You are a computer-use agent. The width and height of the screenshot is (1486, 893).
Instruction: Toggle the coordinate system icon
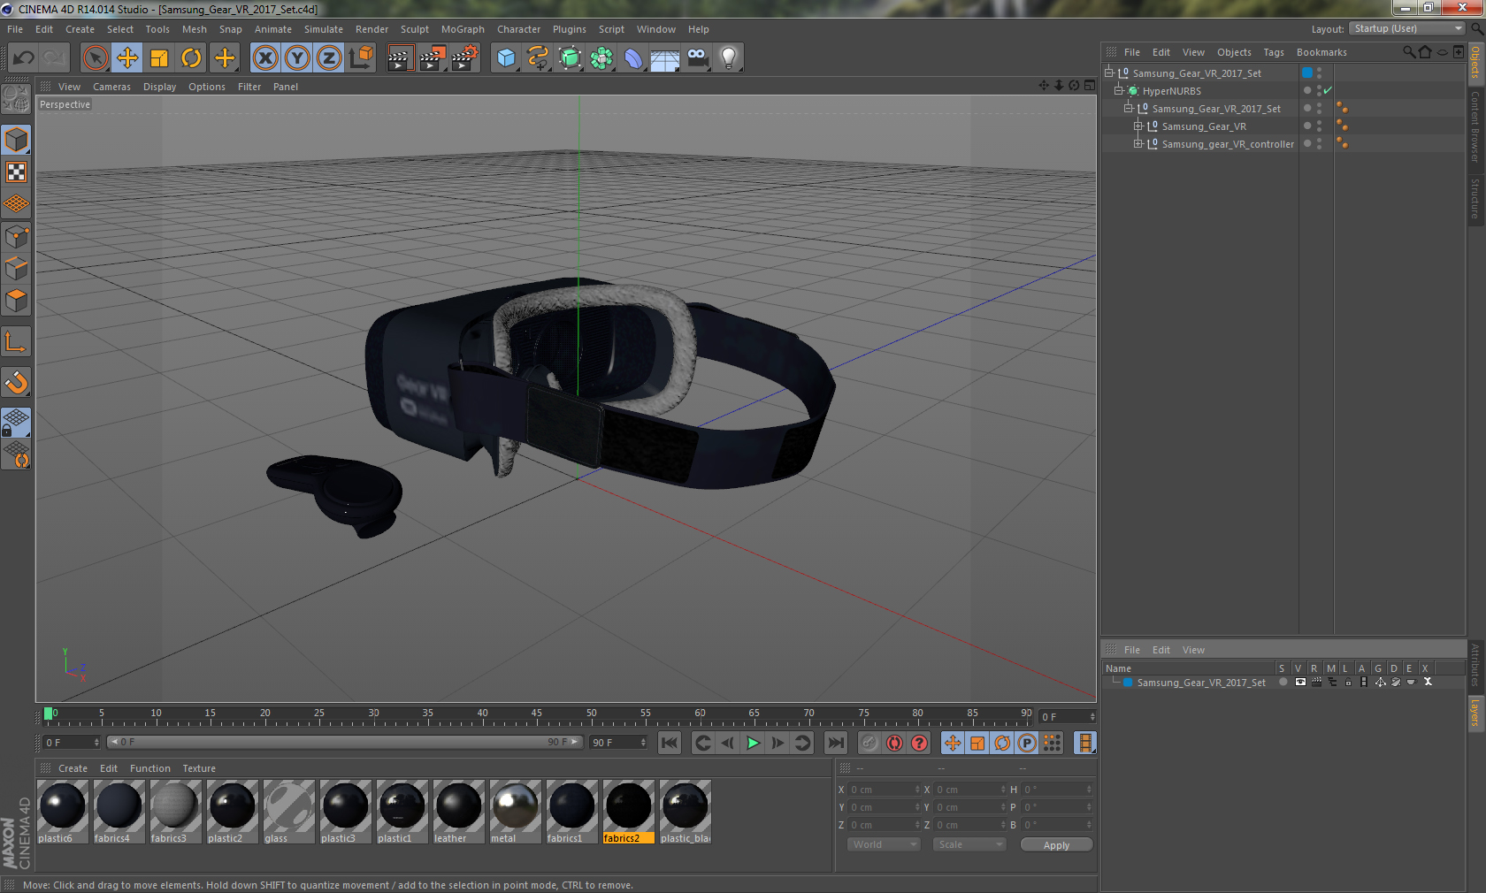[x=361, y=58]
